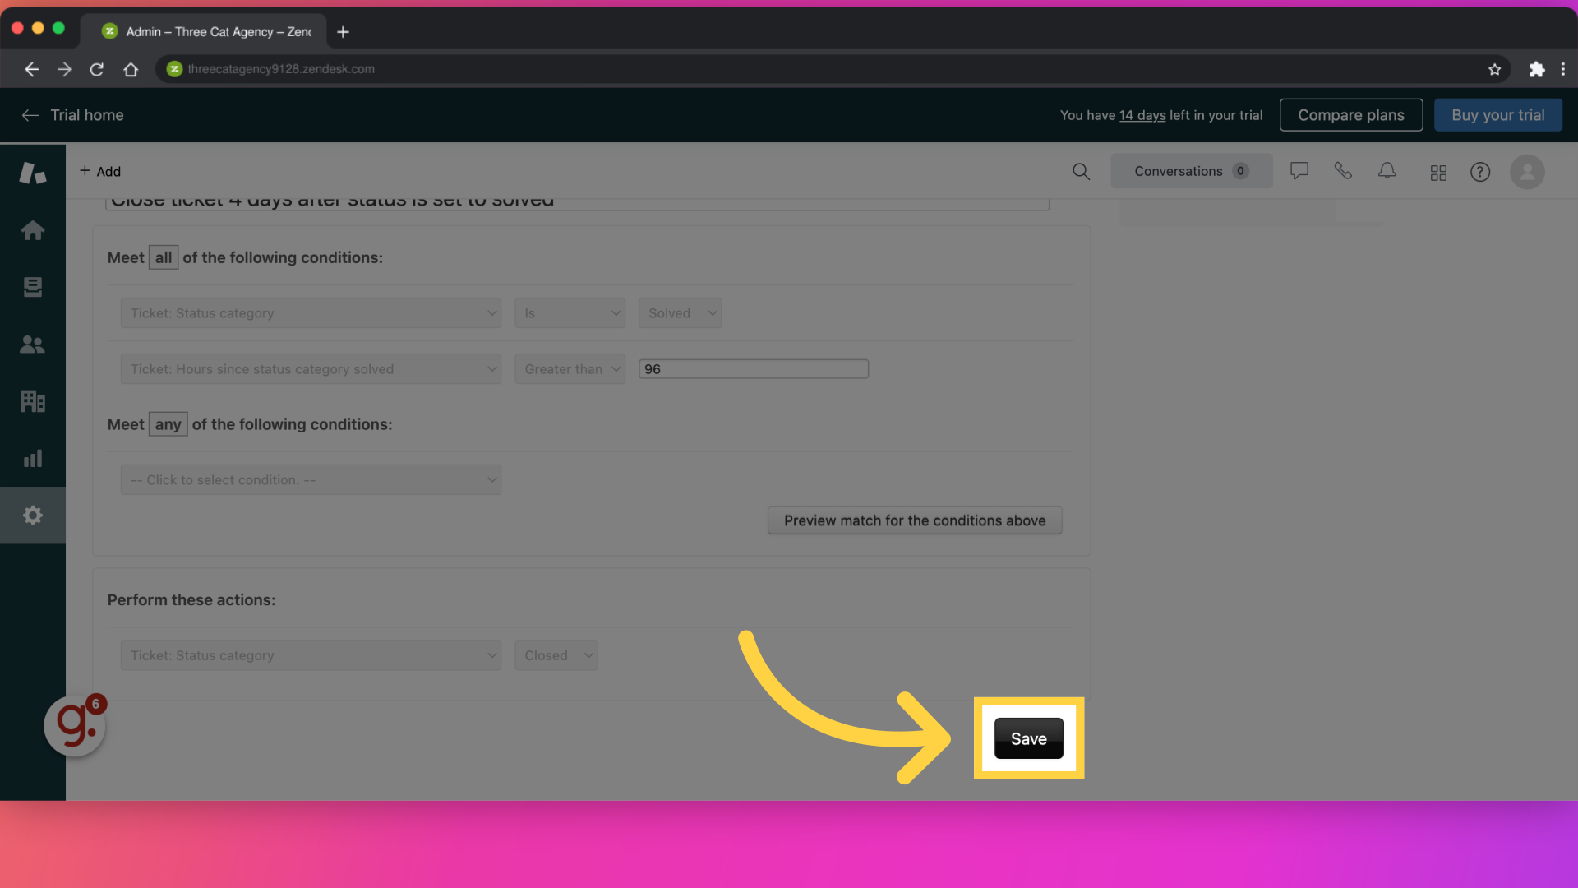Screen dimensions: 1578x888
Task: Click the Meet all conditions toggle label
Action: click(163, 256)
